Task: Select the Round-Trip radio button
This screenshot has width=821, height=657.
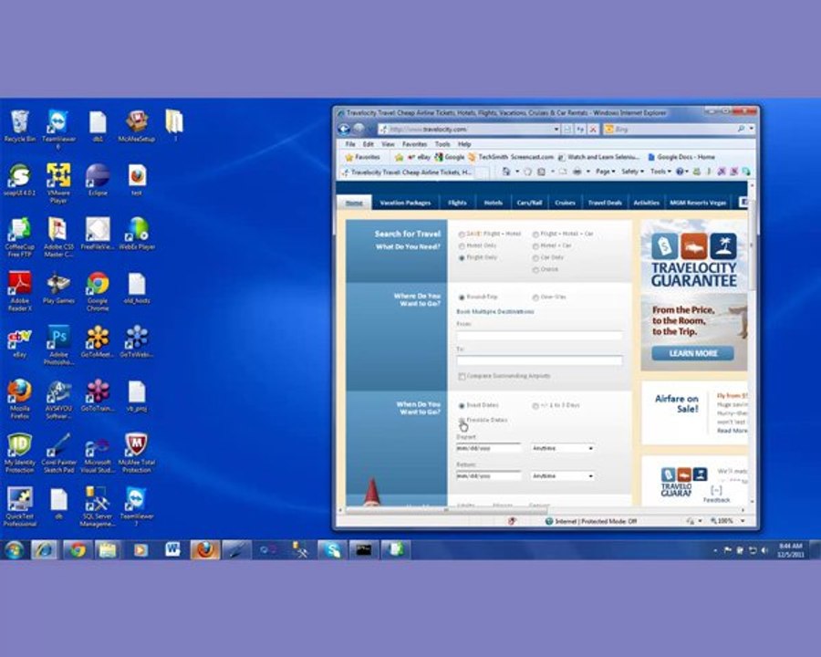Action: [x=462, y=297]
